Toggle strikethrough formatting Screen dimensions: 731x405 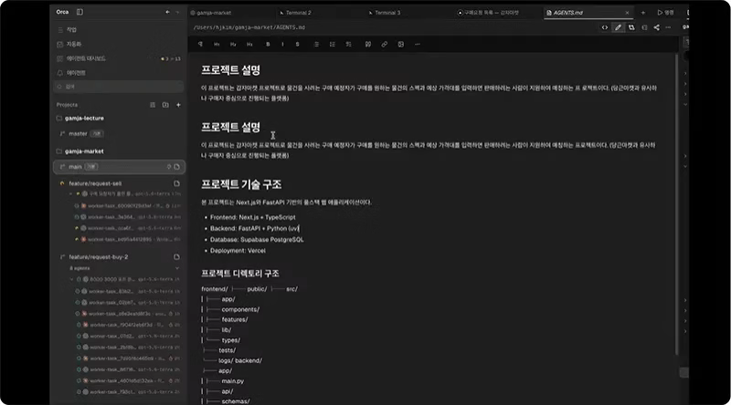click(298, 44)
